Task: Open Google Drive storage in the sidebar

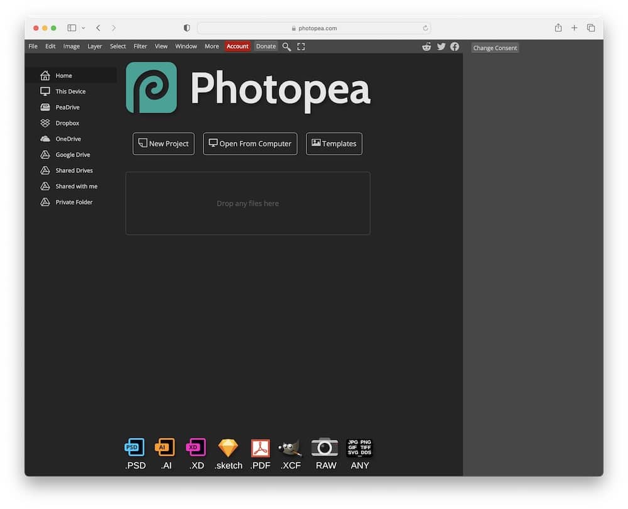Action: (71, 155)
